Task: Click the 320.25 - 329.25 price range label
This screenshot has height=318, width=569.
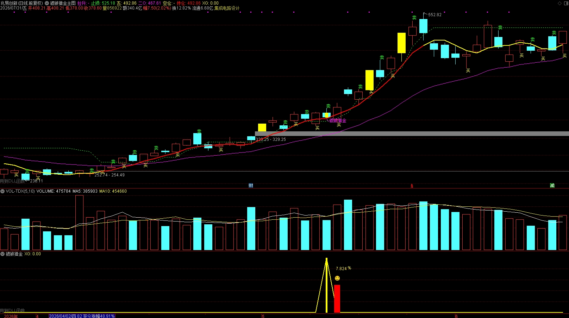Action: 271,139
